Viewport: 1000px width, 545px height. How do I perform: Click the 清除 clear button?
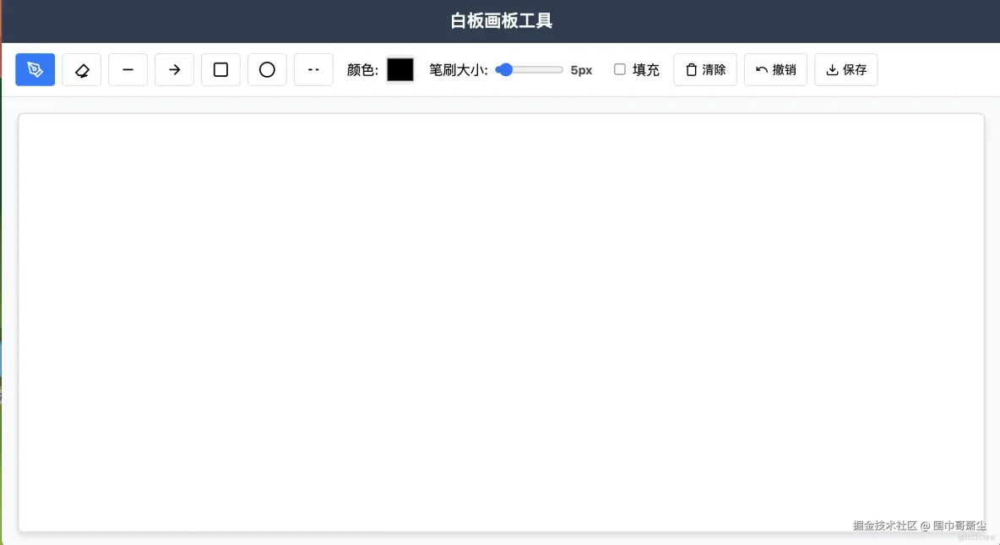(705, 69)
